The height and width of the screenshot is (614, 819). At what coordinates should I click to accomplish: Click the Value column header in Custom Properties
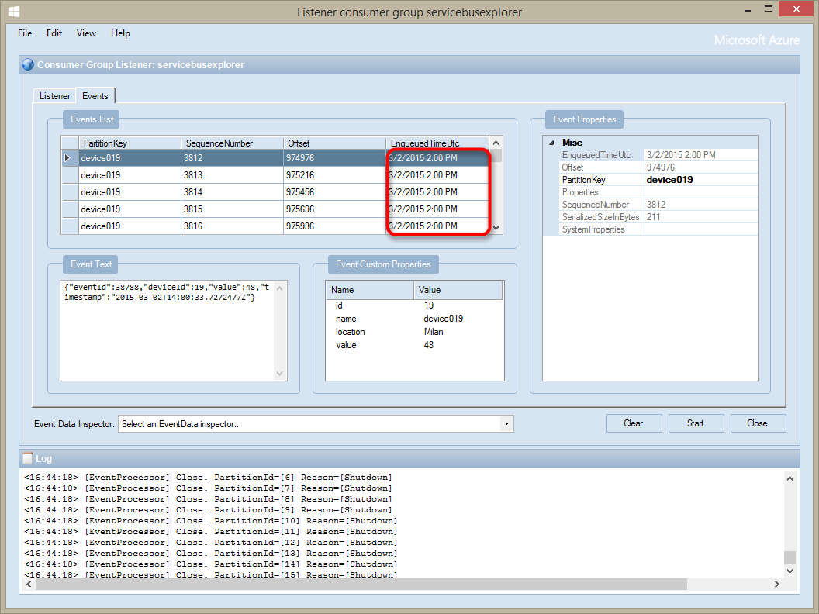tap(458, 290)
